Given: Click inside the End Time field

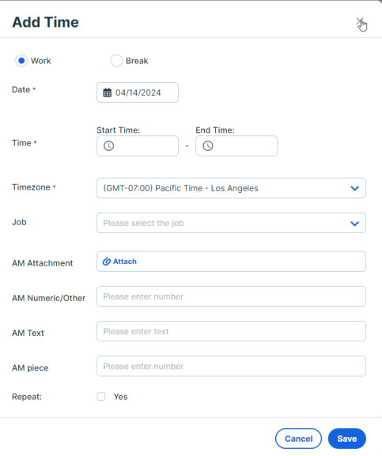Looking at the screenshot, I should (236, 145).
